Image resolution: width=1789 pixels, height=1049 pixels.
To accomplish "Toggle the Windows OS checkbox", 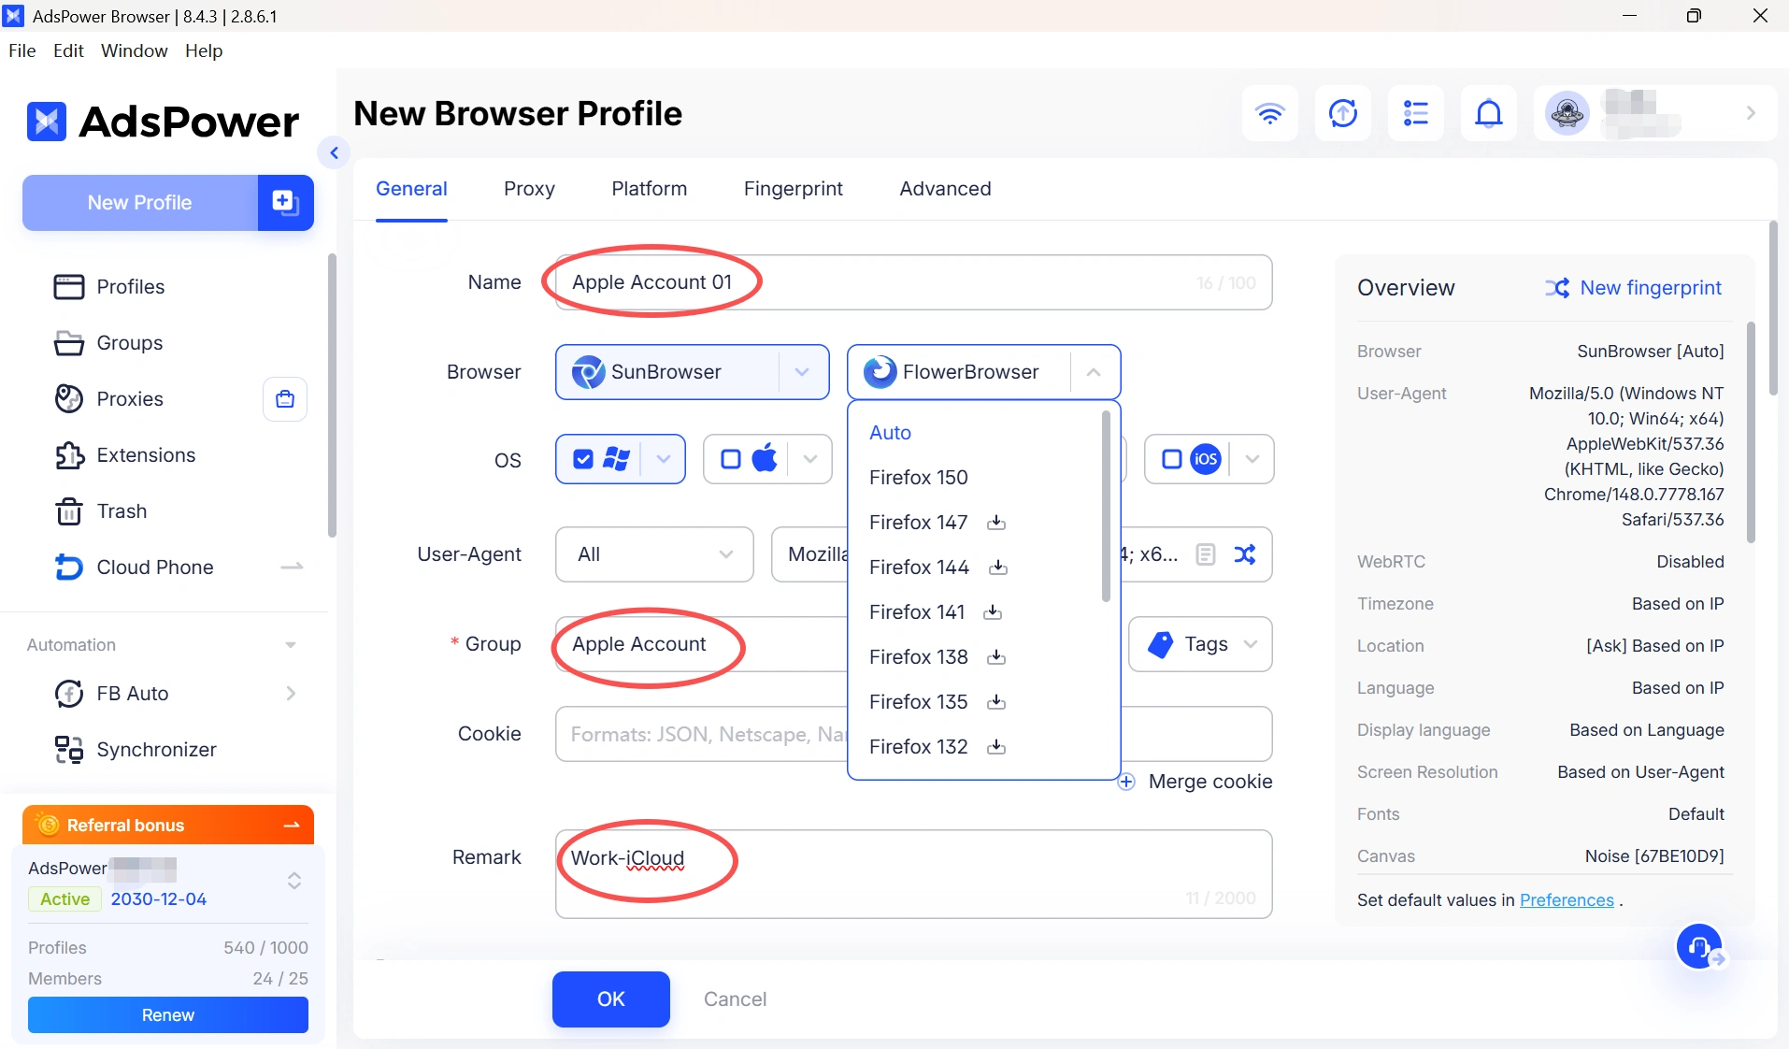I will coord(582,459).
